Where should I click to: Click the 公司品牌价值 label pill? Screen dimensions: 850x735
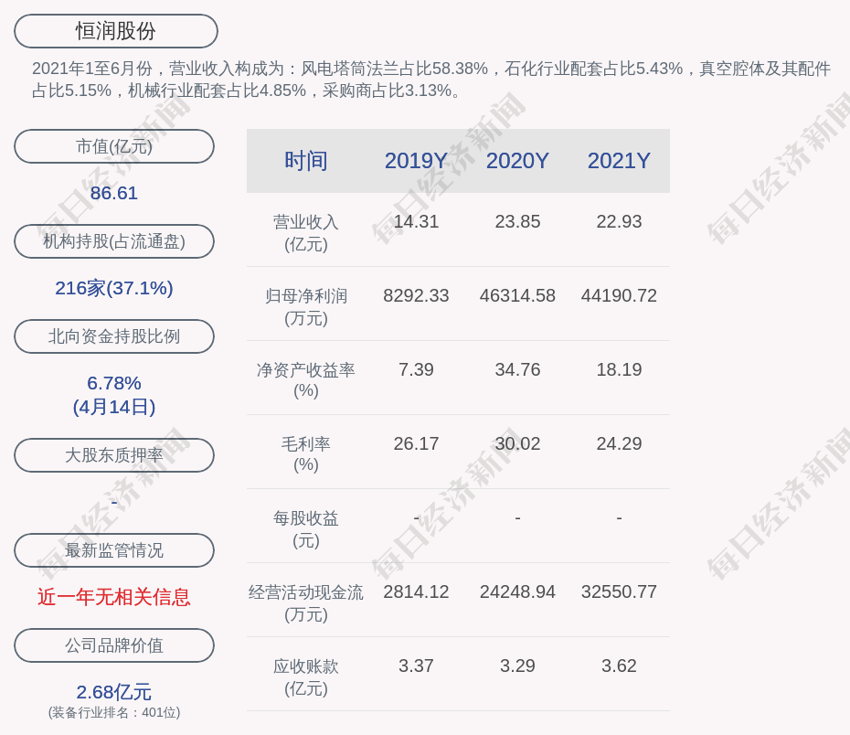coord(114,645)
